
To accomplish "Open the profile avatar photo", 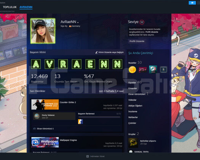I will coord(43,31).
